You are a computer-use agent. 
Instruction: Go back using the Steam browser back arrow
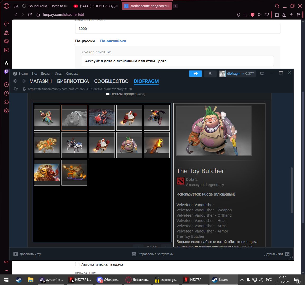[x=15, y=81]
